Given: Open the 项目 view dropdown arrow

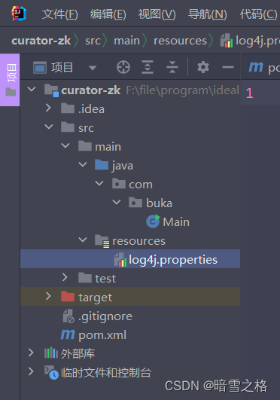Looking at the screenshot, I should [93, 68].
